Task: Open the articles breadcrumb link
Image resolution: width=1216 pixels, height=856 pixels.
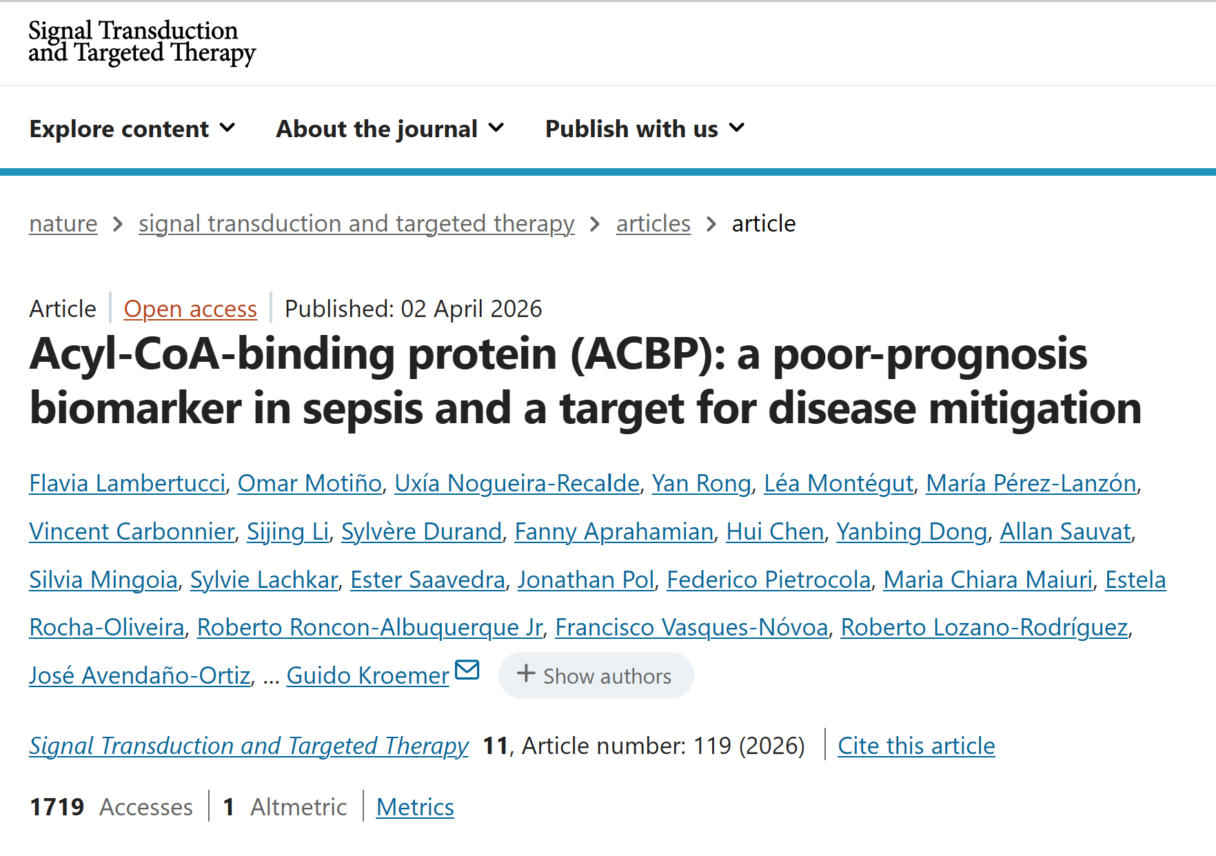Action: [653, 224]
